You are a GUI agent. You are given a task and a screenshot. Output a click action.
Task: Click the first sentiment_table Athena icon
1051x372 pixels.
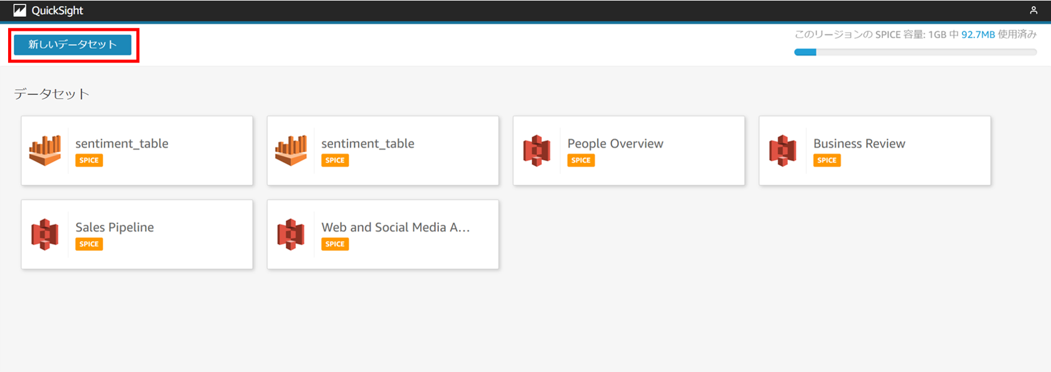(45, 150)
